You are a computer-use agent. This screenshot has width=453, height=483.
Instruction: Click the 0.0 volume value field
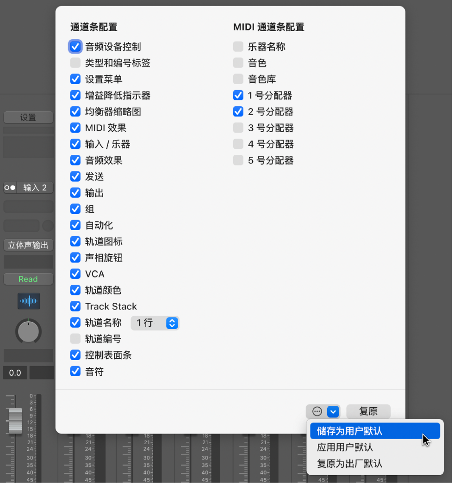point(15,373)
